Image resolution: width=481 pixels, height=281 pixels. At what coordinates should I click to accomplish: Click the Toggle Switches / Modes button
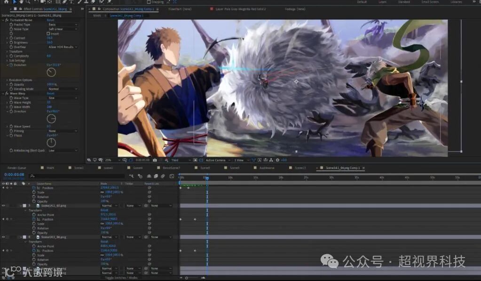tap(120, 278)
